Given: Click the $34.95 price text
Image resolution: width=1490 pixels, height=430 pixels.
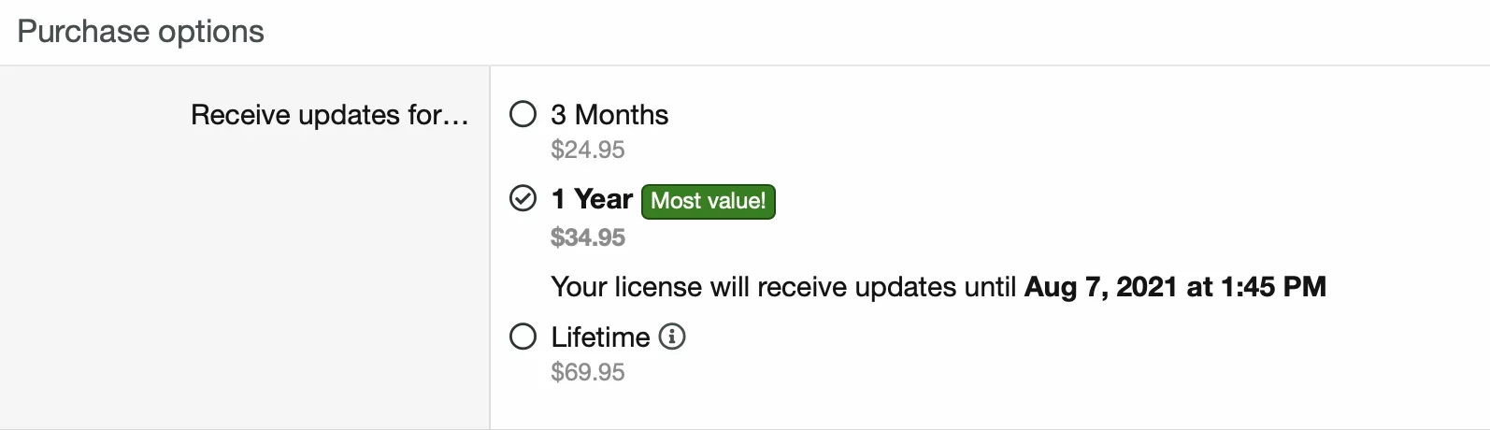Looking at the screenshot, I should pos(588,237).
